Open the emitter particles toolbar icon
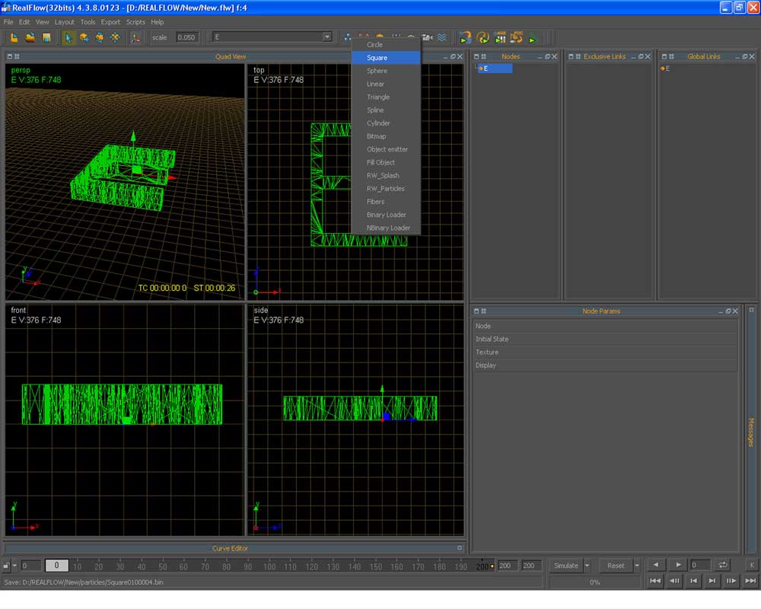This screenshot has height=609, width=761. (x=347, y=37)
